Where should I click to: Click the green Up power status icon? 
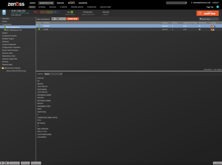click(72, 12)
